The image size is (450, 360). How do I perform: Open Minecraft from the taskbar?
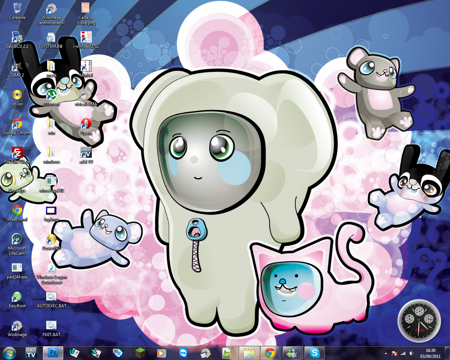(140, 353)
